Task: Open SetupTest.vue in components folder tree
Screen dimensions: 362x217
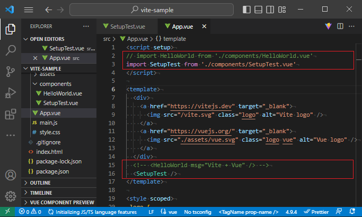Action: [x=60, y=103]
